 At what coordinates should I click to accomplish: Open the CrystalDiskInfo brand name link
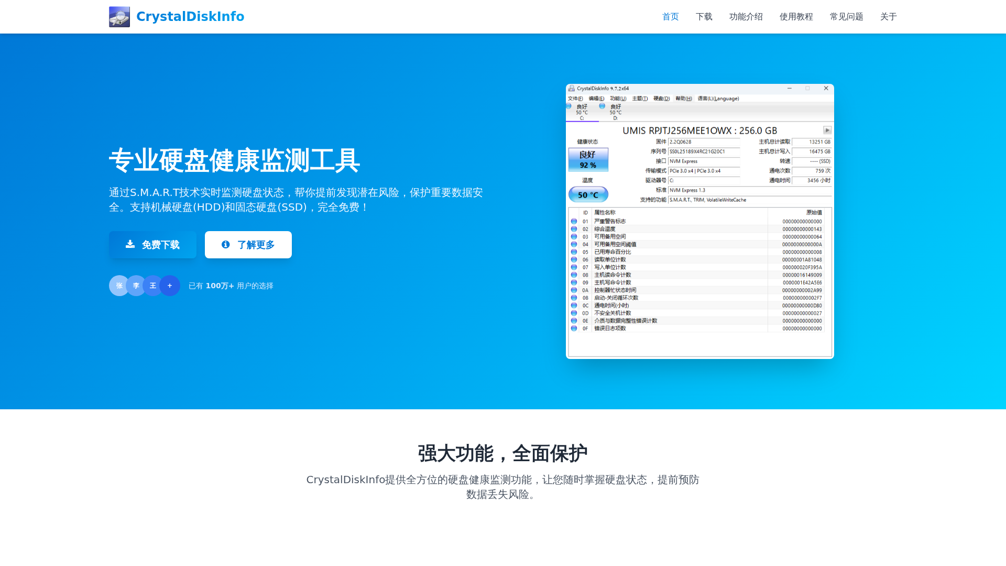[x=190, y=17]
